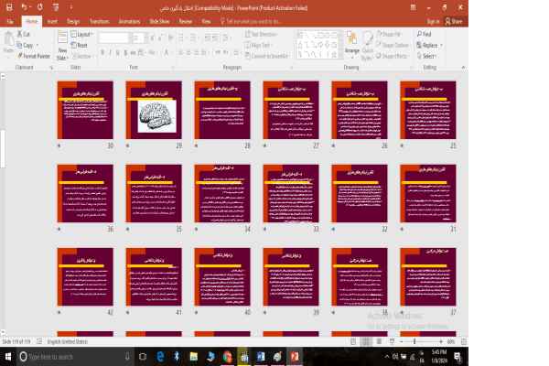
Task: Switch to the Slide Show tab
Action: 157,19
